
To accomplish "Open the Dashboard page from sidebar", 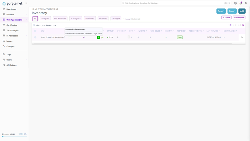I will [11, 9].
